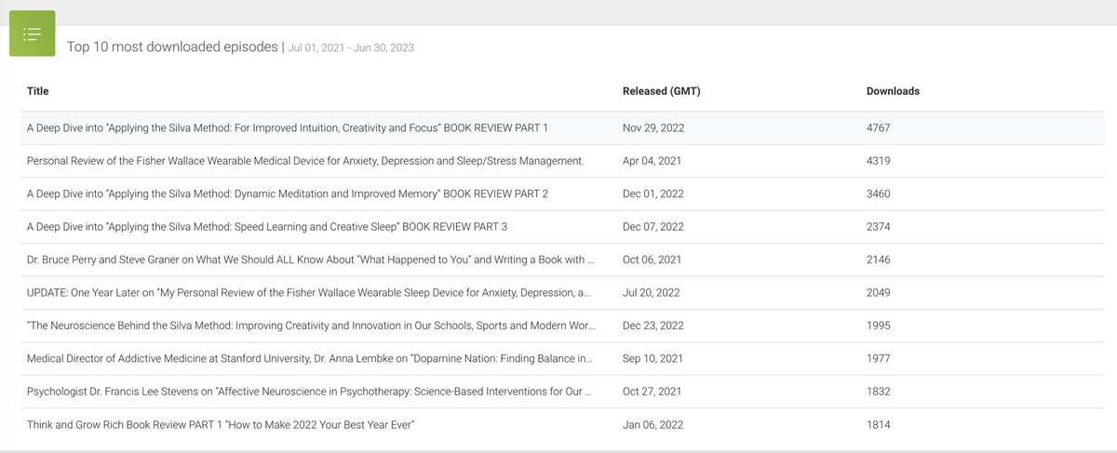
Task: Open Silva Method BOOK REVIEW PART 1 episode
Action: 288,127
